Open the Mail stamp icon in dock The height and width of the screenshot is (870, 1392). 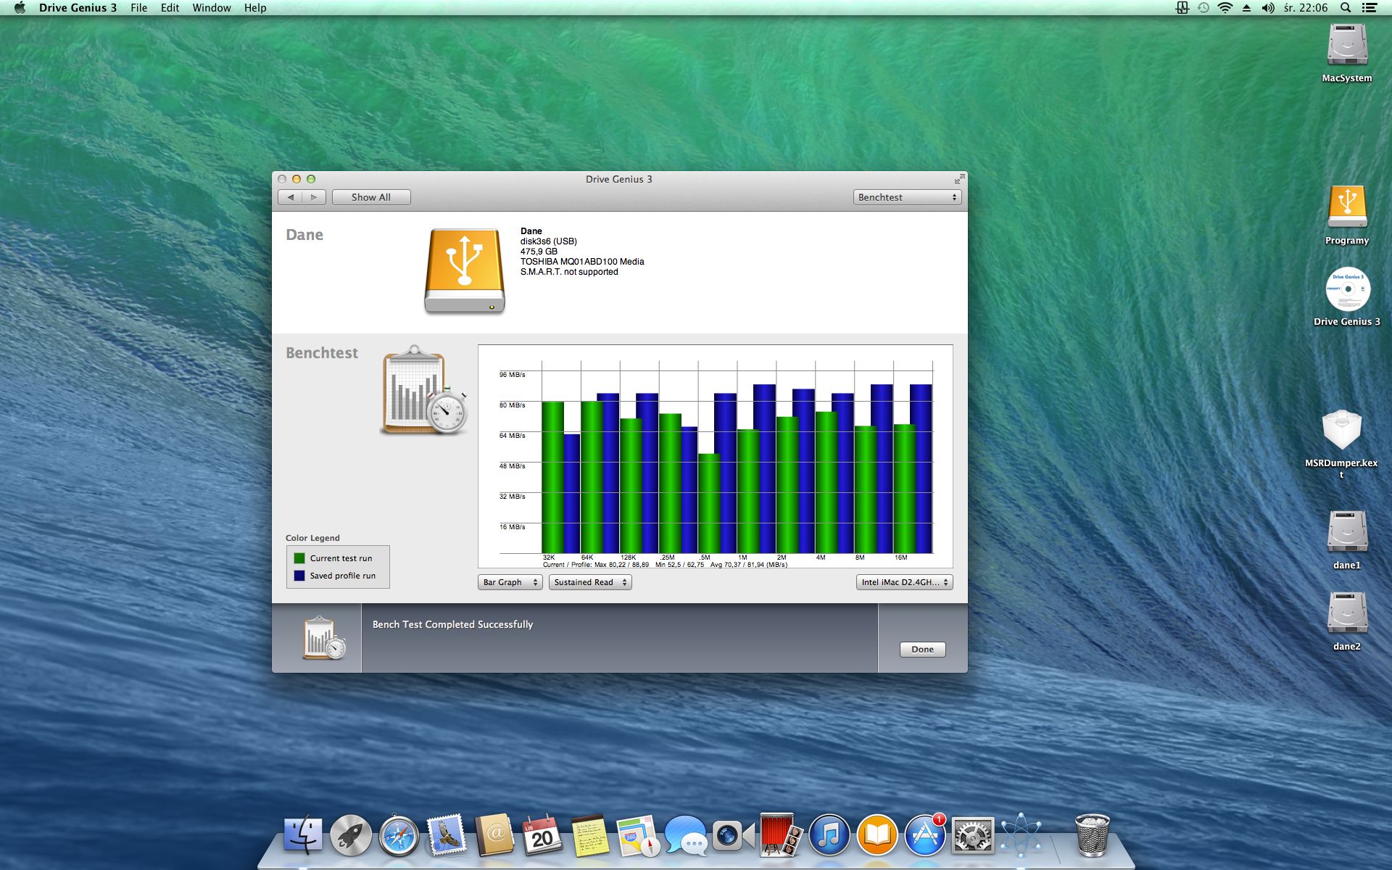[447, 835]
